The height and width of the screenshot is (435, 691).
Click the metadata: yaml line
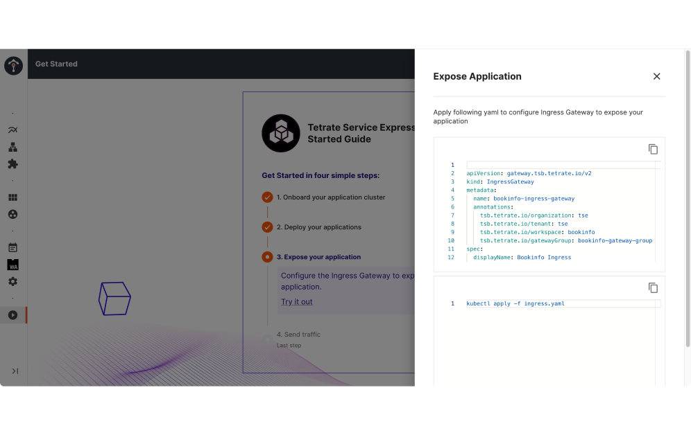point(481,190)
